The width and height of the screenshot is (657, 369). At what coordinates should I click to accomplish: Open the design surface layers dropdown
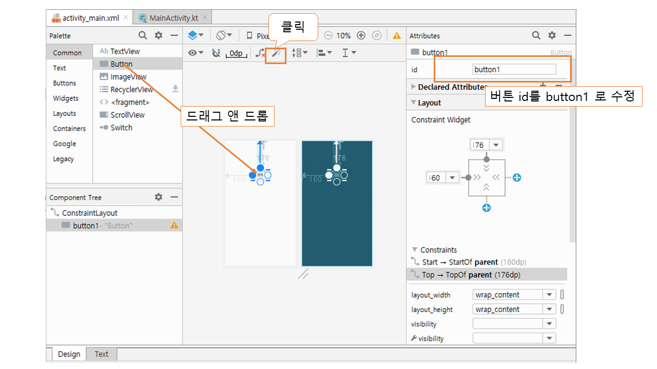(196, 35)
